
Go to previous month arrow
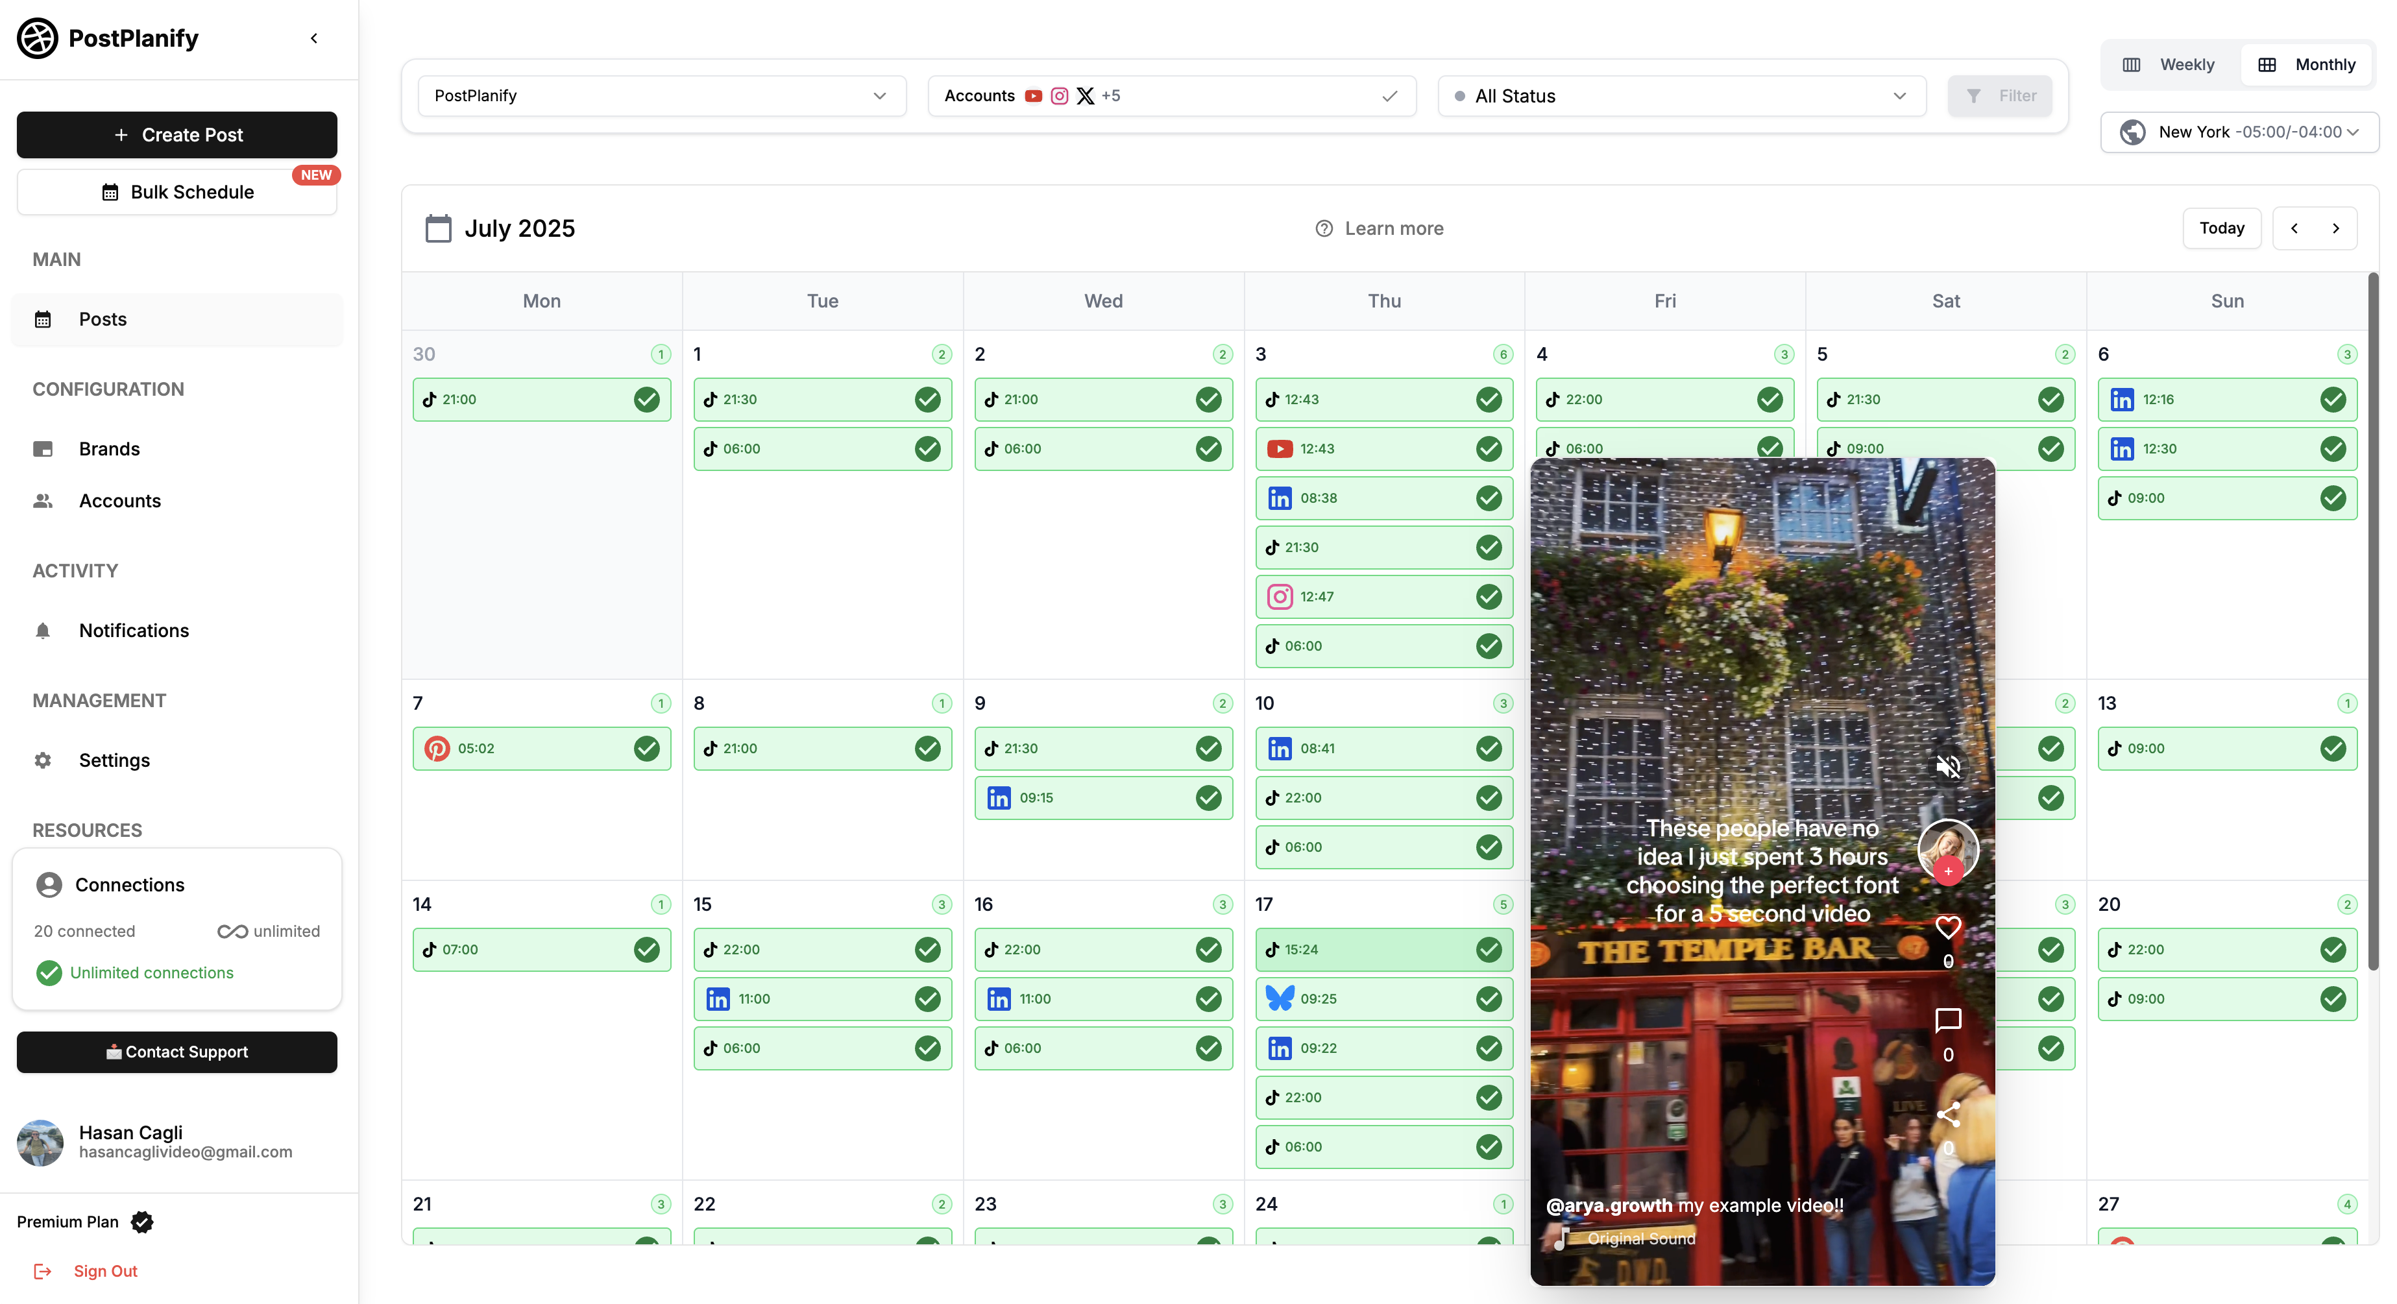(2294, 228)
